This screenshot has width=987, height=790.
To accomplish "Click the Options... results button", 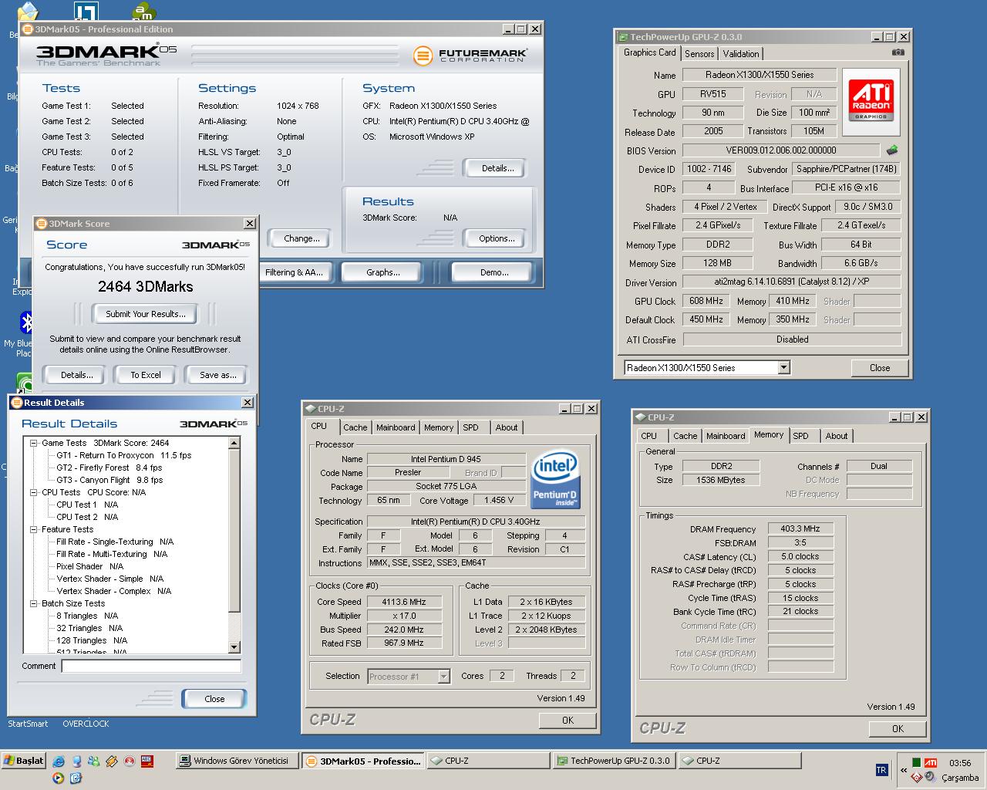I will (x=497, y=238).
